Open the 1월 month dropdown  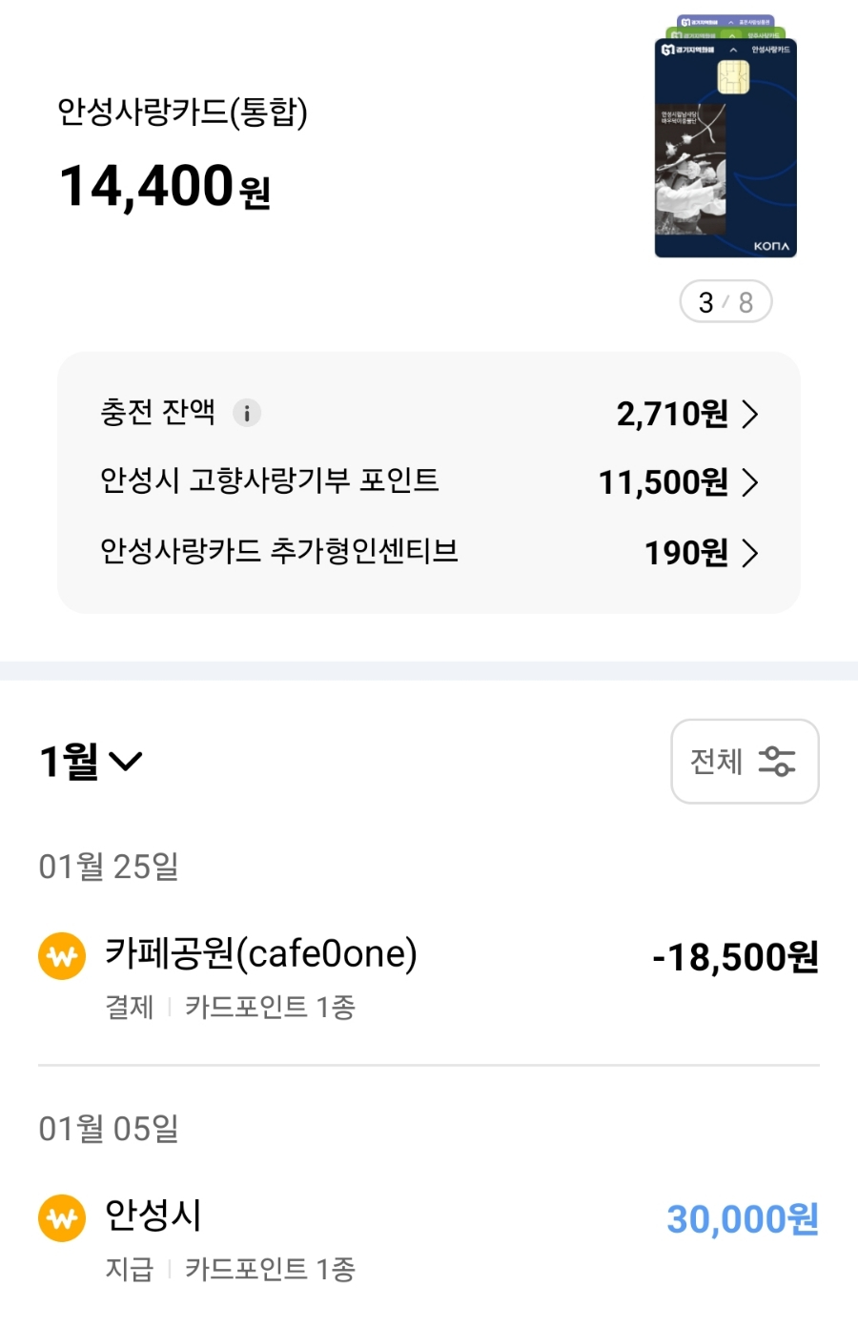[91, 761]
